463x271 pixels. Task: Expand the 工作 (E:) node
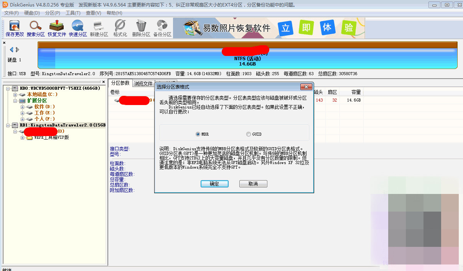coord(22,113)
